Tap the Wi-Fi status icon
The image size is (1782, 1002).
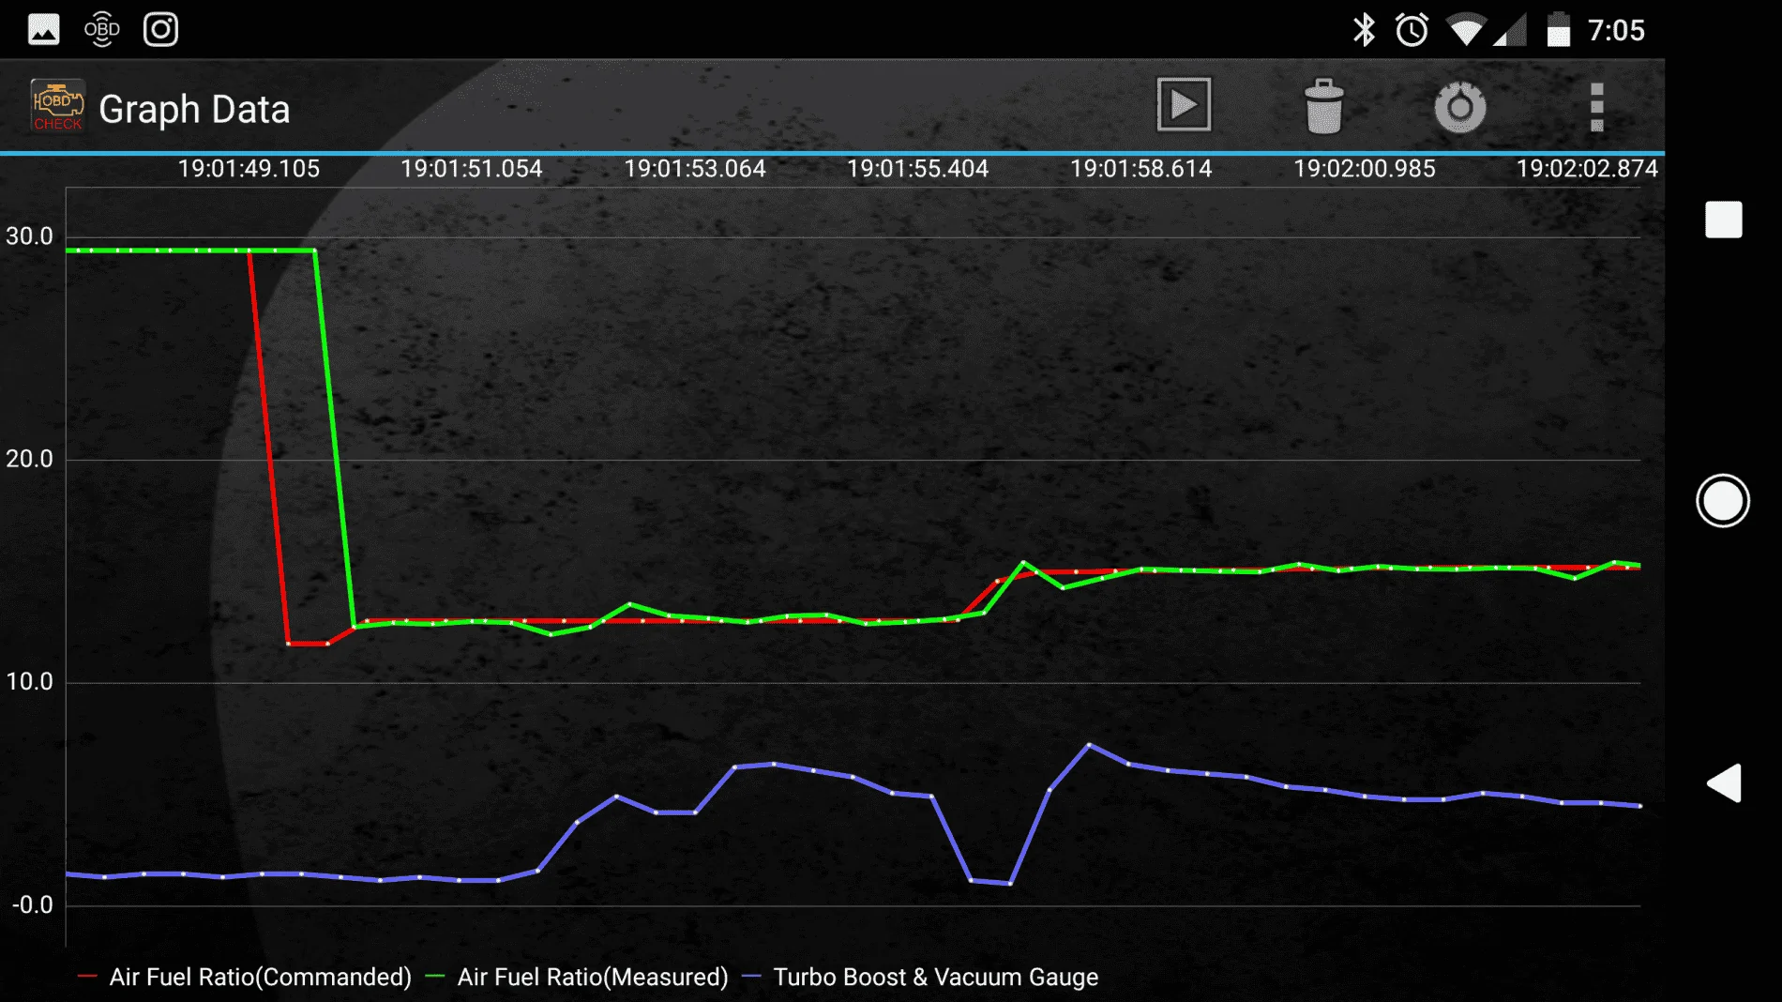tap(1465, 30)
